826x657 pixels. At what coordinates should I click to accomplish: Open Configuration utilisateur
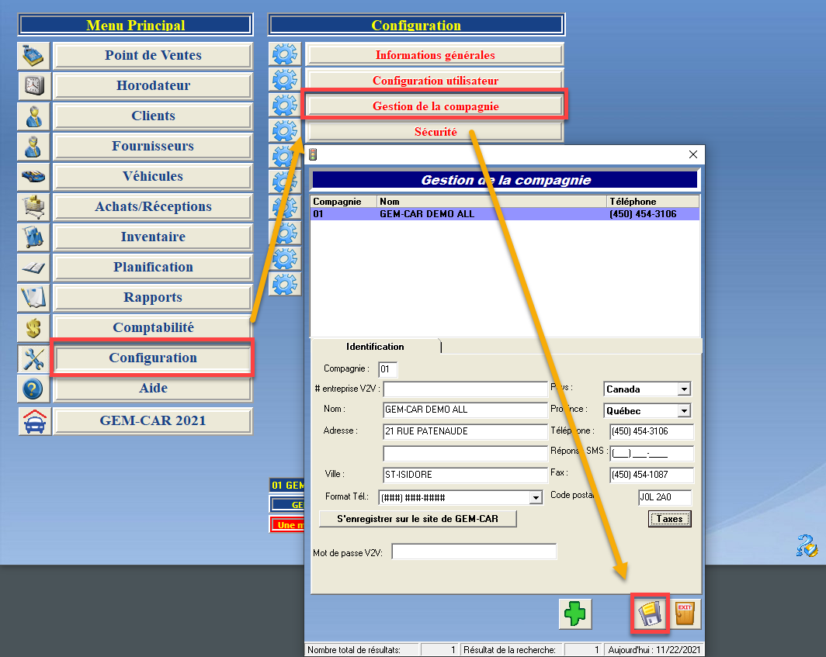pos(435,81)
